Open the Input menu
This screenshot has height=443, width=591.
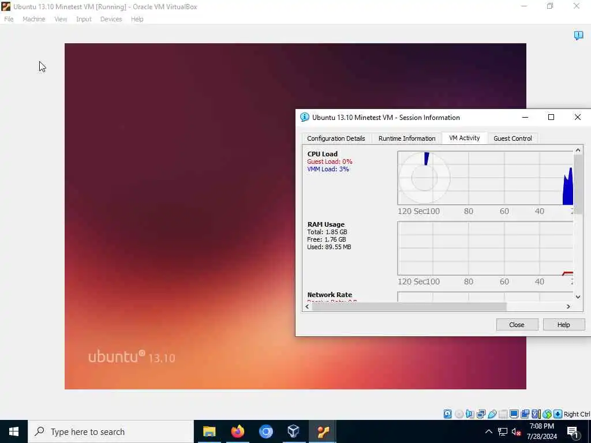[84, 19]
